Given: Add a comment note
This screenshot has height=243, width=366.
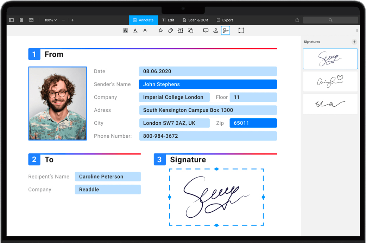Looking at the screenshot, I should [x=206, y=31].
